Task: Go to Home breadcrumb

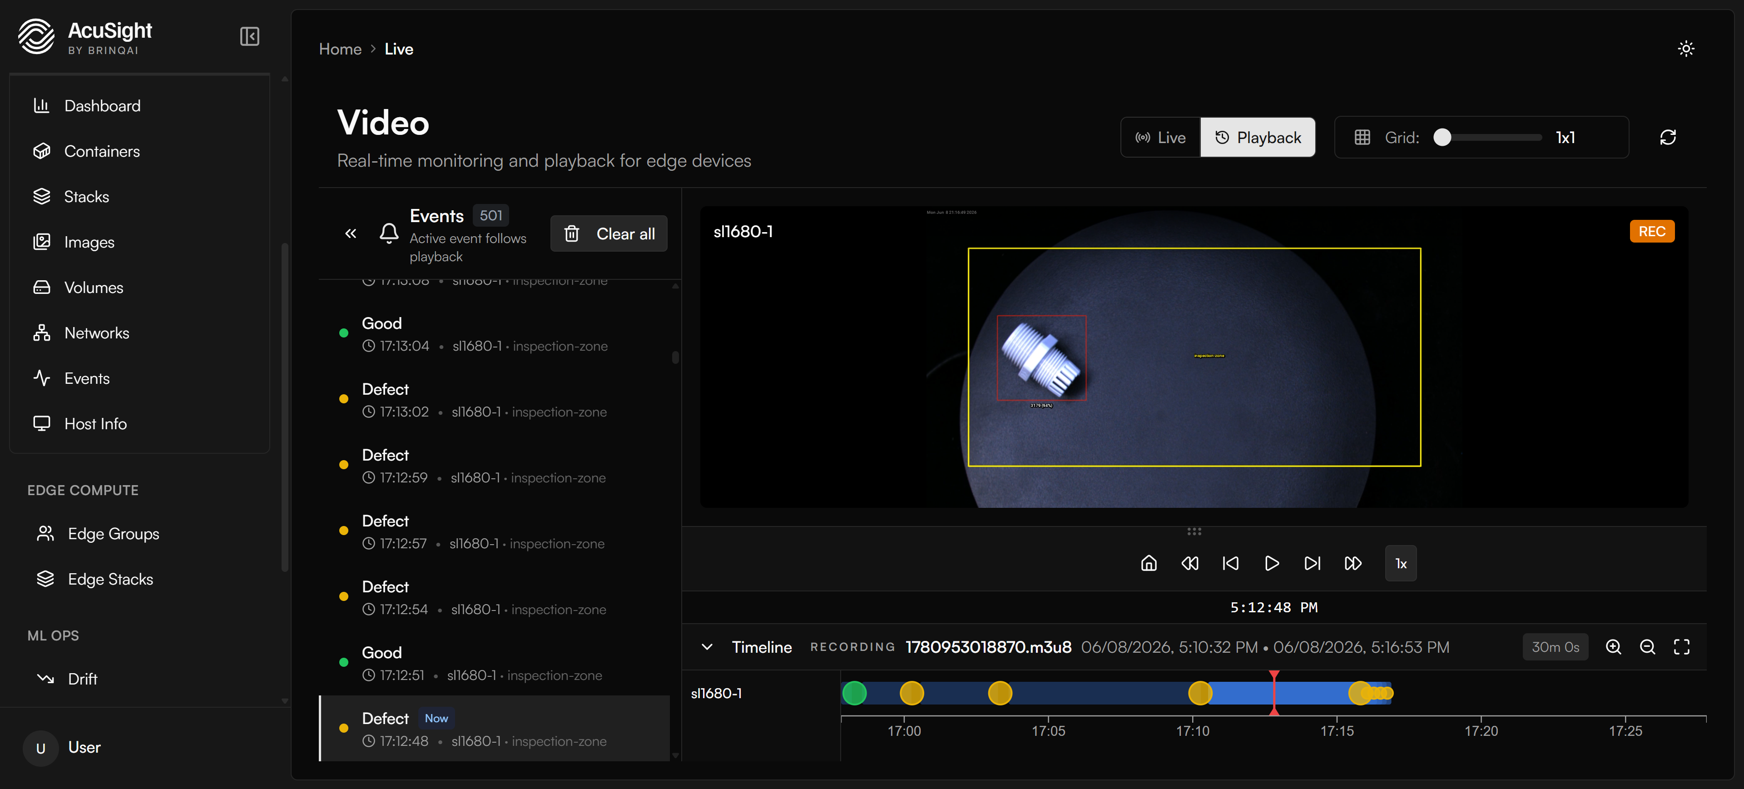Action: coord(340,49)
